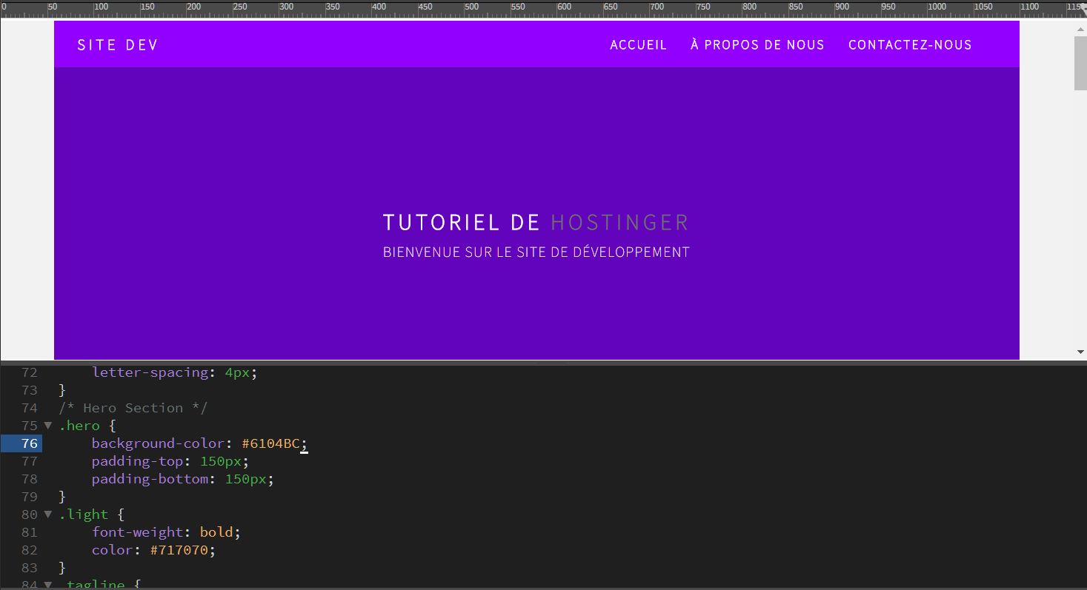
Task: Click the background-color property name
Action: coord(158,443)
